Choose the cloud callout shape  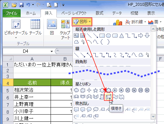click(x=96, y=109)
